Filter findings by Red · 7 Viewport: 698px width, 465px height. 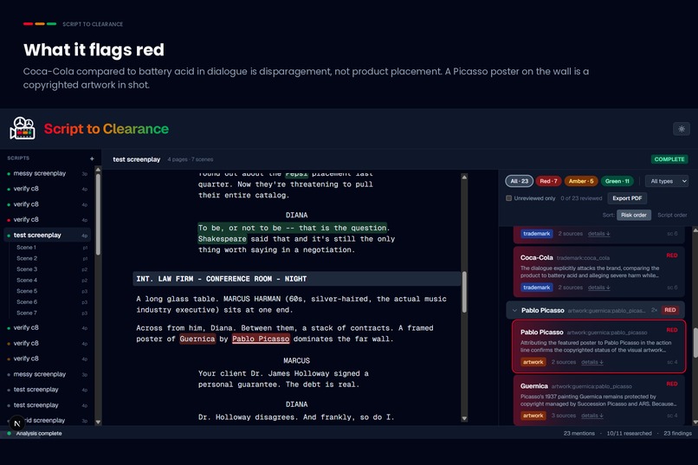548,181
